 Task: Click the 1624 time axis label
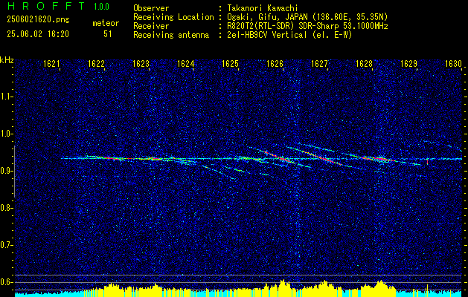186,63
